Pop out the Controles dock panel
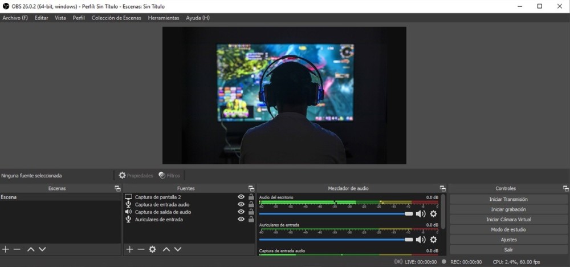 pos(565,188)
